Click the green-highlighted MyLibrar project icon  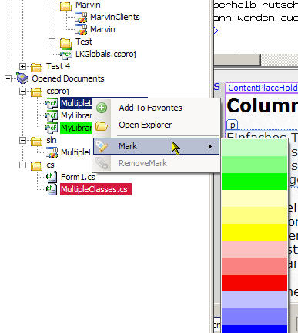pyautogui.click(x=52, y=128)
